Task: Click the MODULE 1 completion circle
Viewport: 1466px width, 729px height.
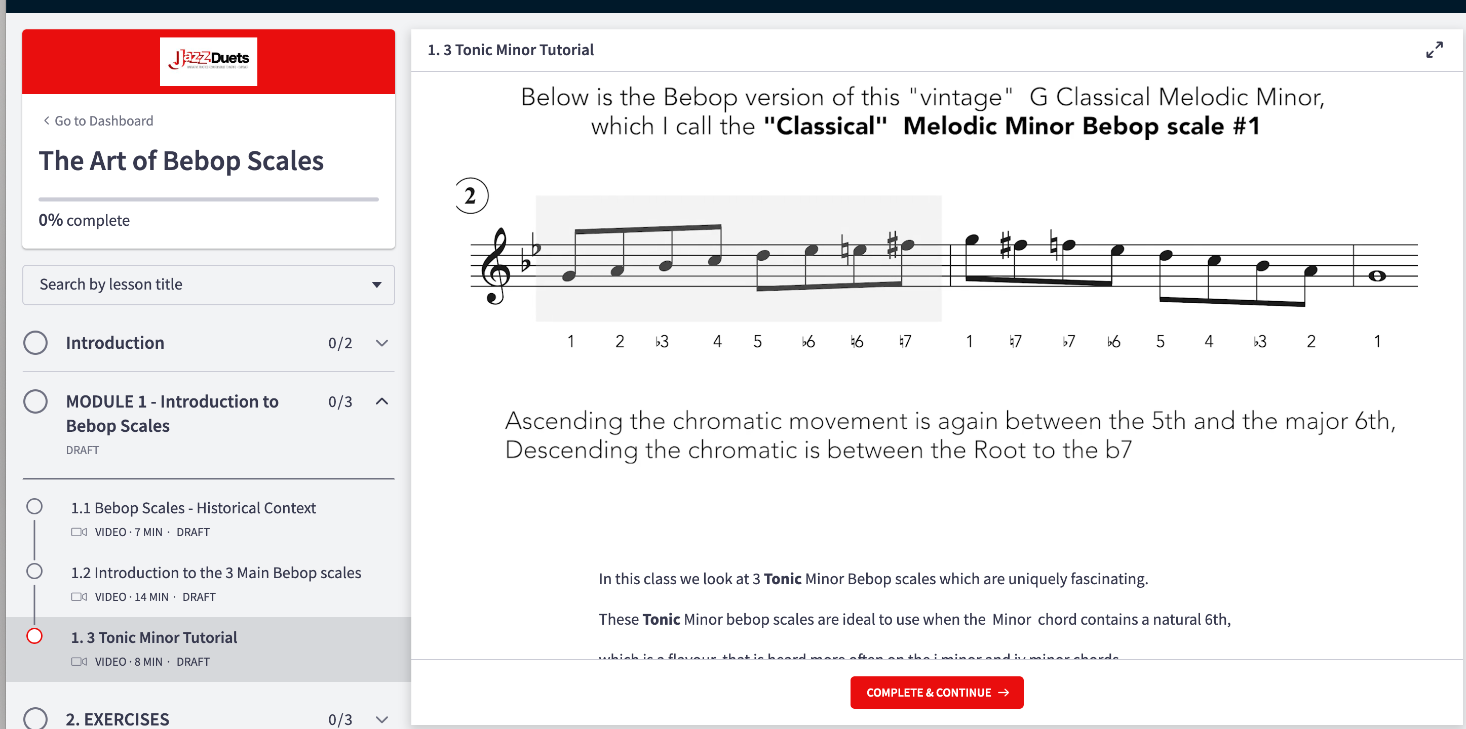Action: 35,401
